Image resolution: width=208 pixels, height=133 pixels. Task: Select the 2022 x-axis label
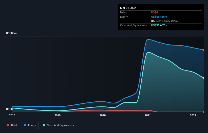[x=193, y=115]
